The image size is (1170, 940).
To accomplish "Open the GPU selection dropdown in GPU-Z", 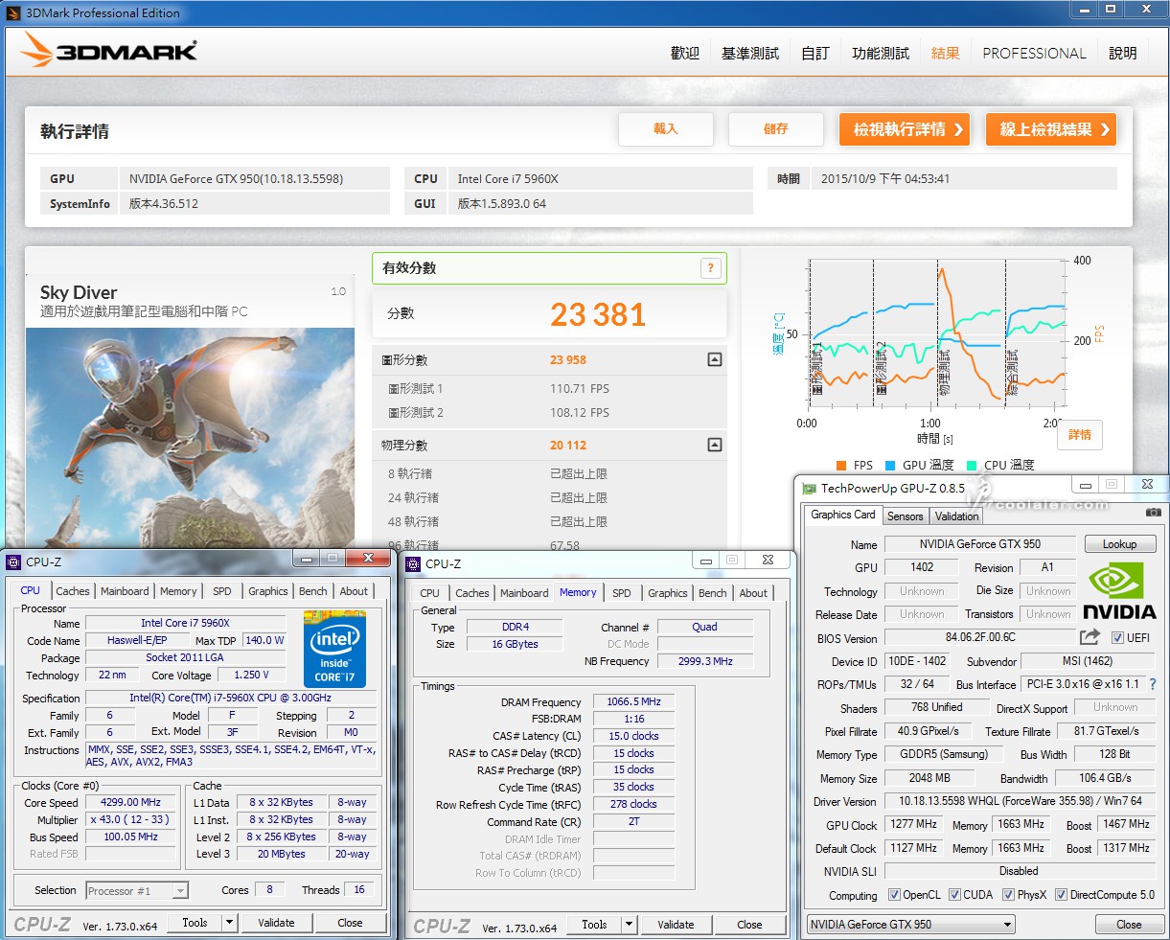I will (910, 925).
